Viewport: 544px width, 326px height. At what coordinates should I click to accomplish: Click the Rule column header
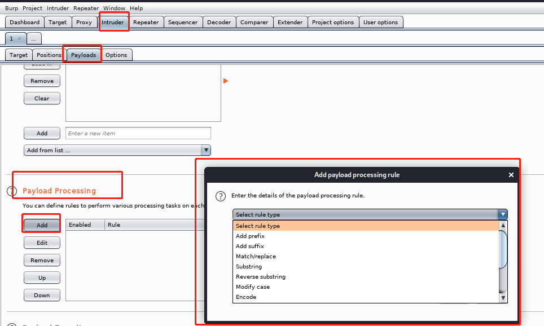[155, 224]
